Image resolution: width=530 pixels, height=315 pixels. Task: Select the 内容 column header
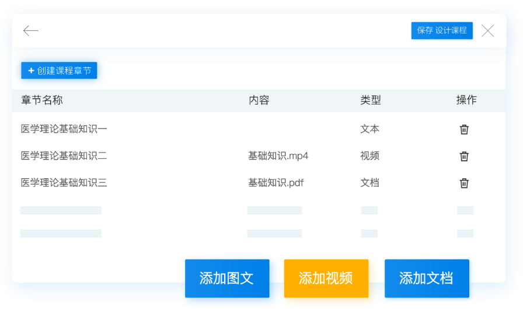click(259, 100)
